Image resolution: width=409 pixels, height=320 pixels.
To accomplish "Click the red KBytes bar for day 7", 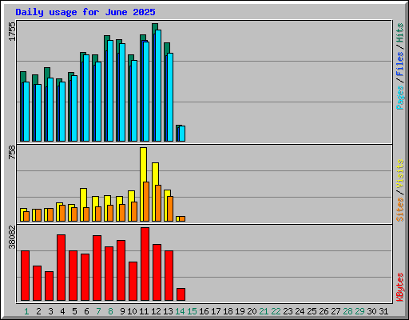I will click(97, 268).
